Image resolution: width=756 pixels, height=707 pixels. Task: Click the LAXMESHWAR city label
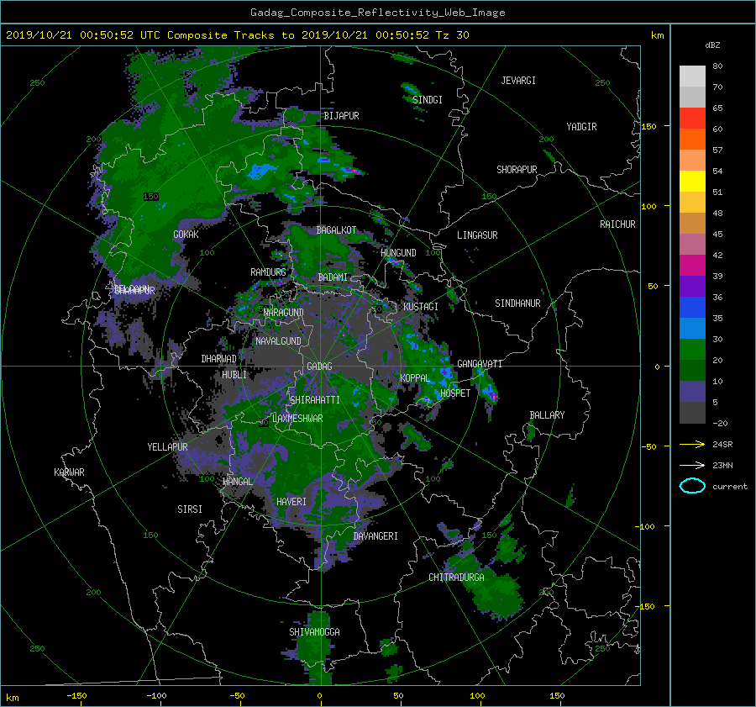(297, 419)
